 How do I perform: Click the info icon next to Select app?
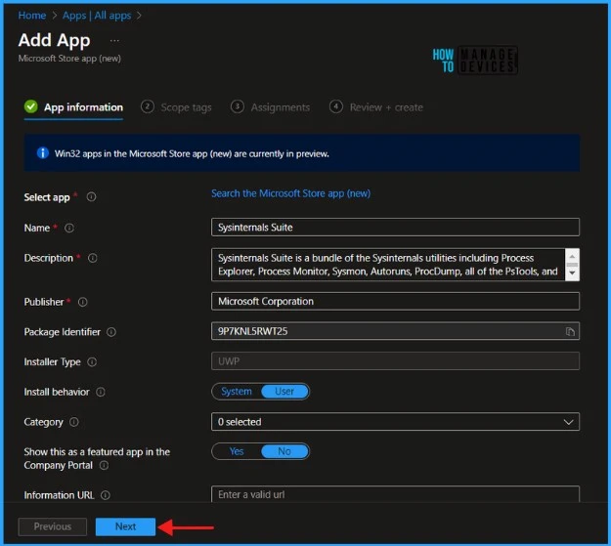[91, 197]
